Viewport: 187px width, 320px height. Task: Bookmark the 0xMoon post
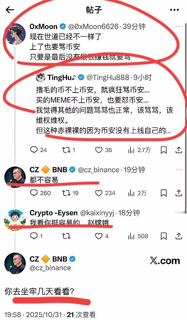(x=163, y=150)
